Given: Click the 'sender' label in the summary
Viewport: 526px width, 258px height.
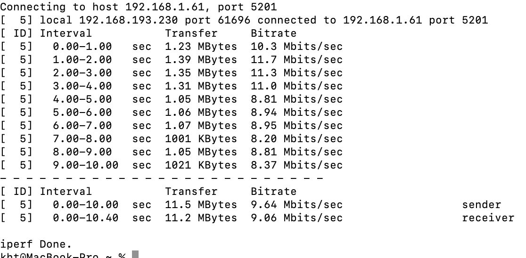Looking at the screenshot, I should click(x=481, y=204).
